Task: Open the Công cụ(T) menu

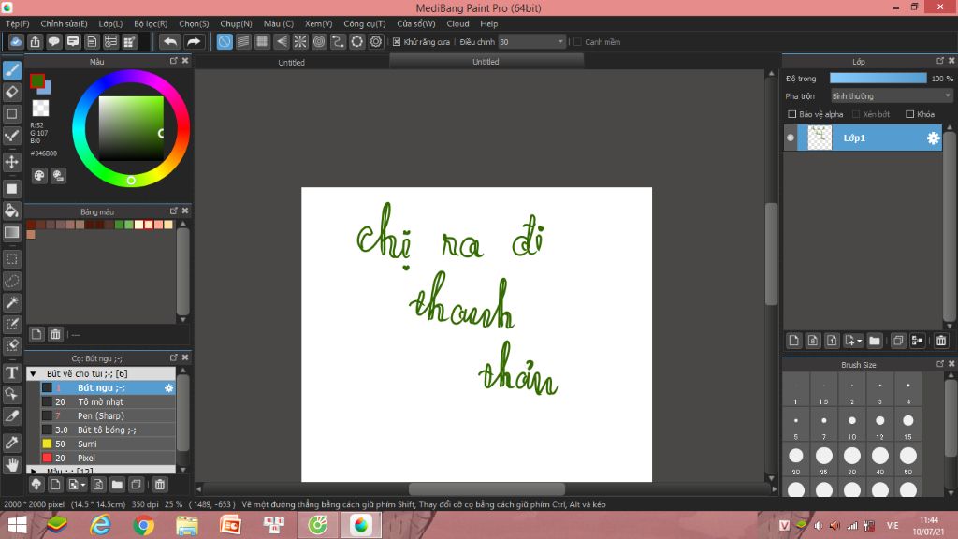Action: coord(365,23)
